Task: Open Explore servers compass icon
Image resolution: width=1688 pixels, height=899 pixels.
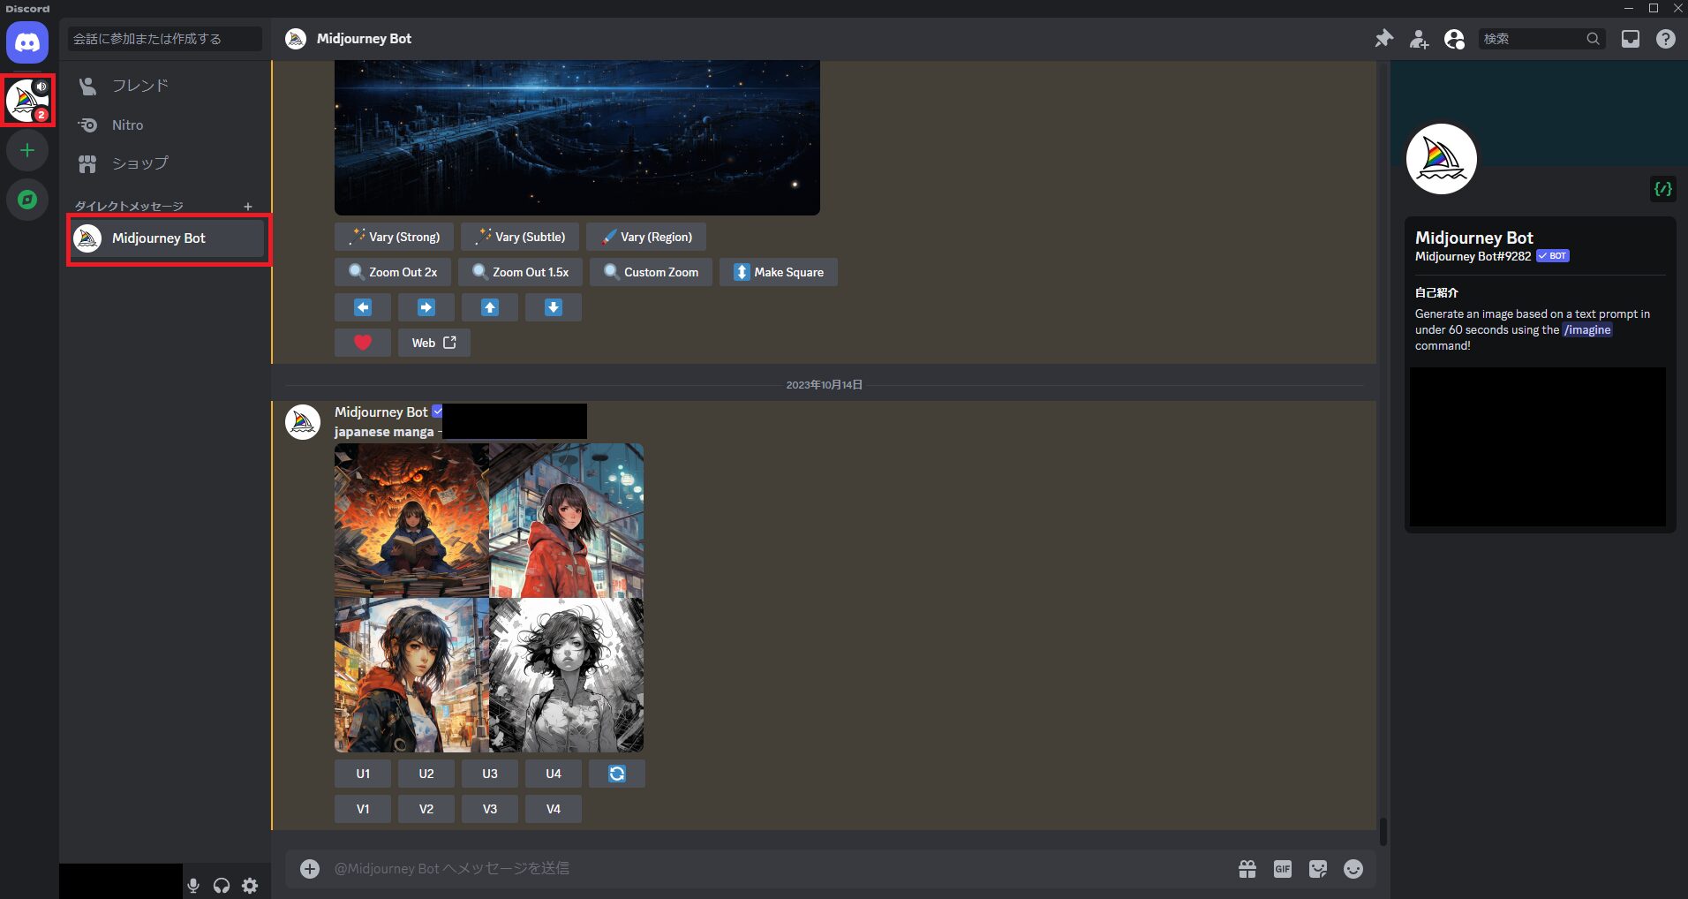Action: click(x=27, y=200)
